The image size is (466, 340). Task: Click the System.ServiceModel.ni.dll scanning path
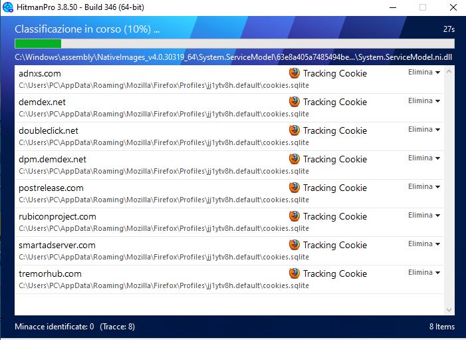[233, 57]
